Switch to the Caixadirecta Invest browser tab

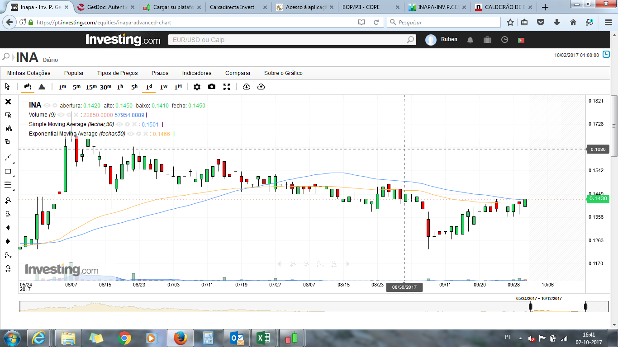(x=232, y=7)
